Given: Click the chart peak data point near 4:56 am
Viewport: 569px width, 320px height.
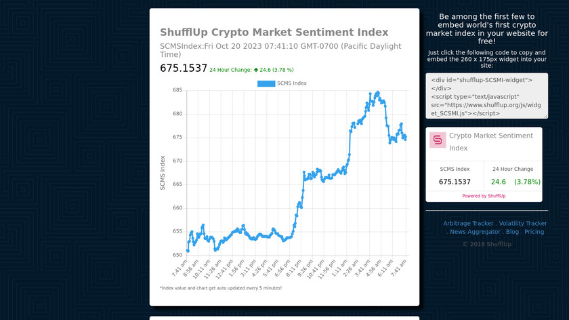Looking at the screenshot, I should click(x=377, y=92).
